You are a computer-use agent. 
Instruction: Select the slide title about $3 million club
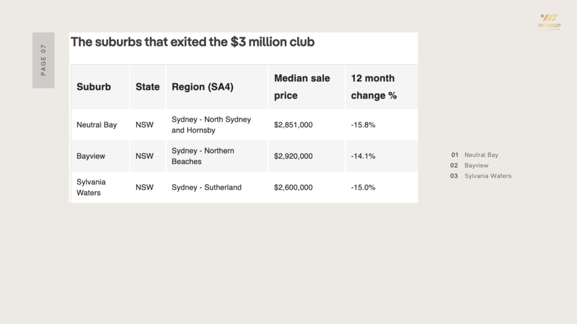pyautogui.click(x=192, y=42)
